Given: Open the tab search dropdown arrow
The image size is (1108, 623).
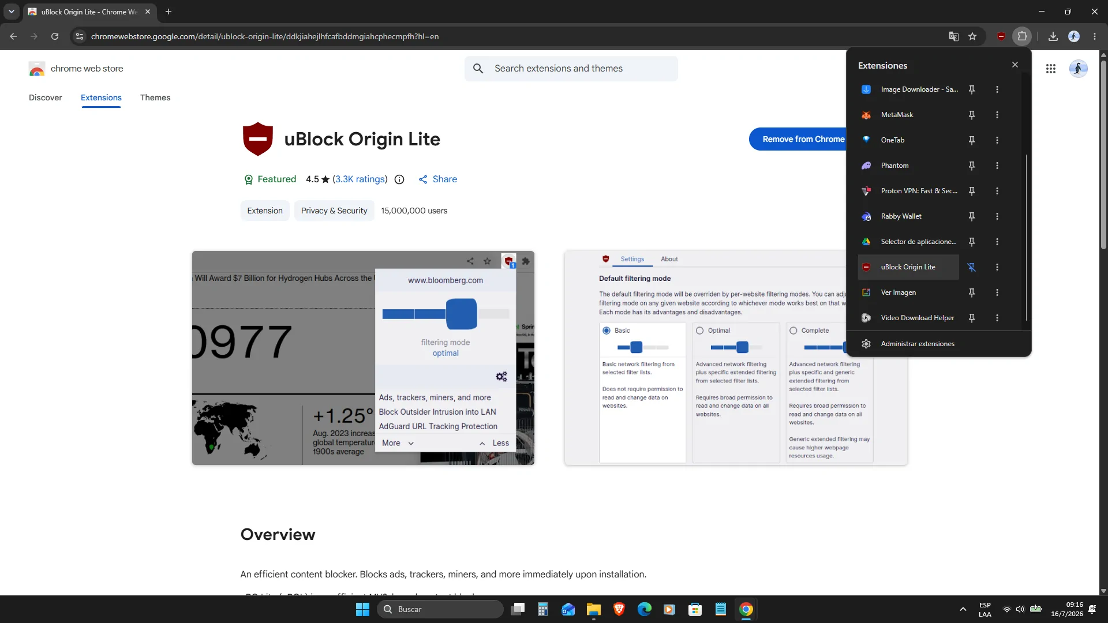Looking at the screenshot, I should click(x=11, y=12).
